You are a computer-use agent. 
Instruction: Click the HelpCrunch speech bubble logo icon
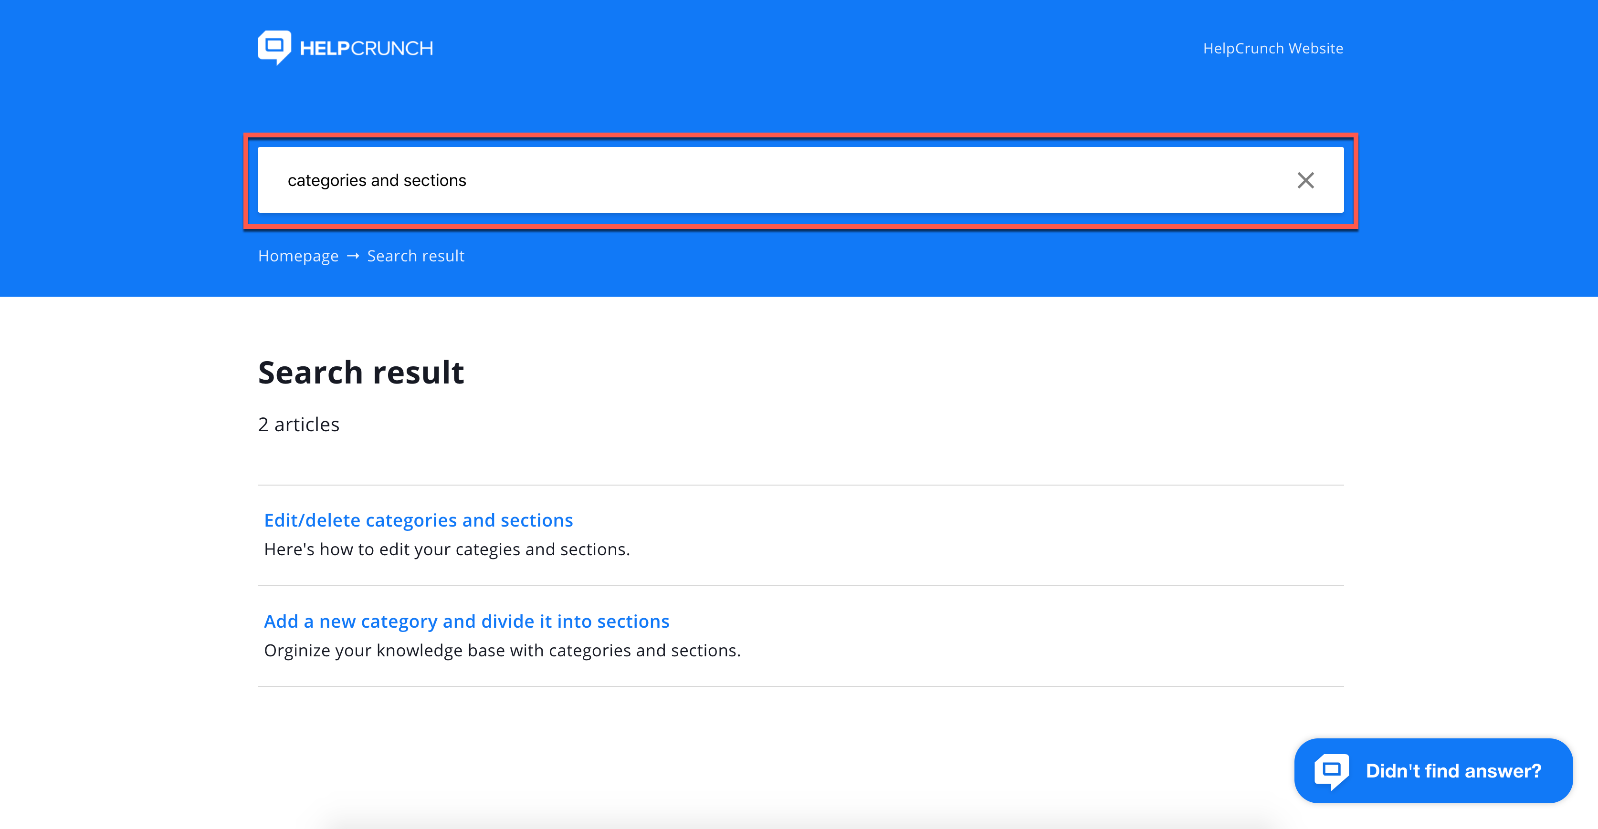tap(275, 46)
